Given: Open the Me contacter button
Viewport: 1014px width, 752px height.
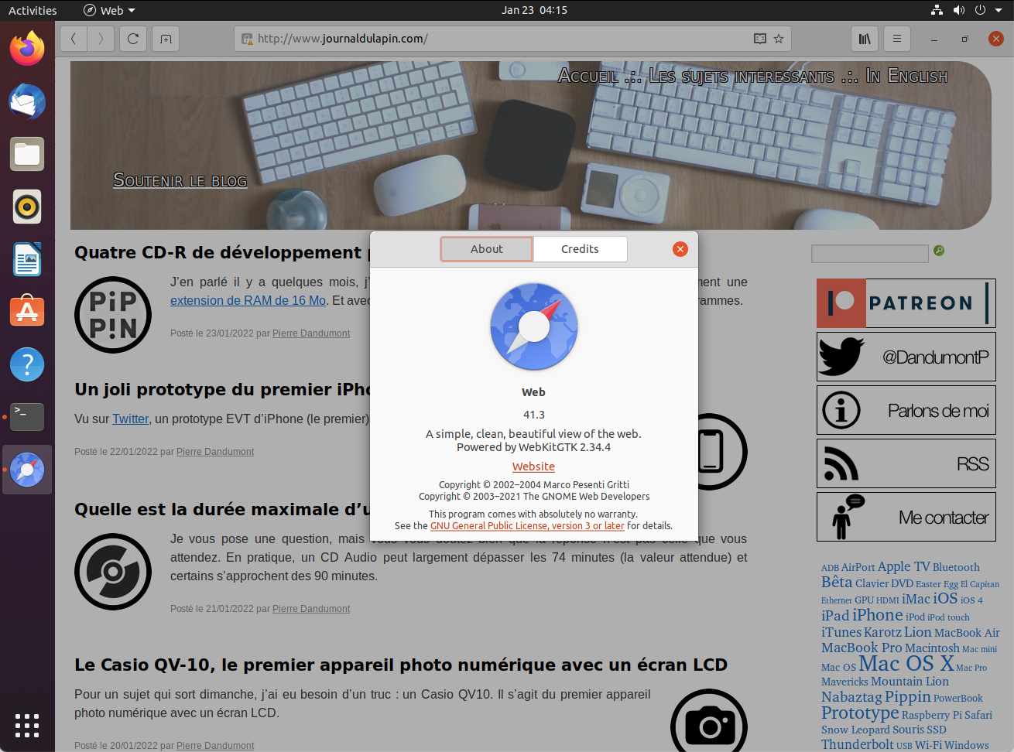Looking at the screenshot, I should tap(906, 517).
